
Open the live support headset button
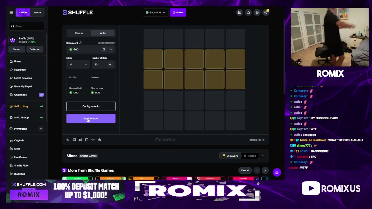pos(277,173)
